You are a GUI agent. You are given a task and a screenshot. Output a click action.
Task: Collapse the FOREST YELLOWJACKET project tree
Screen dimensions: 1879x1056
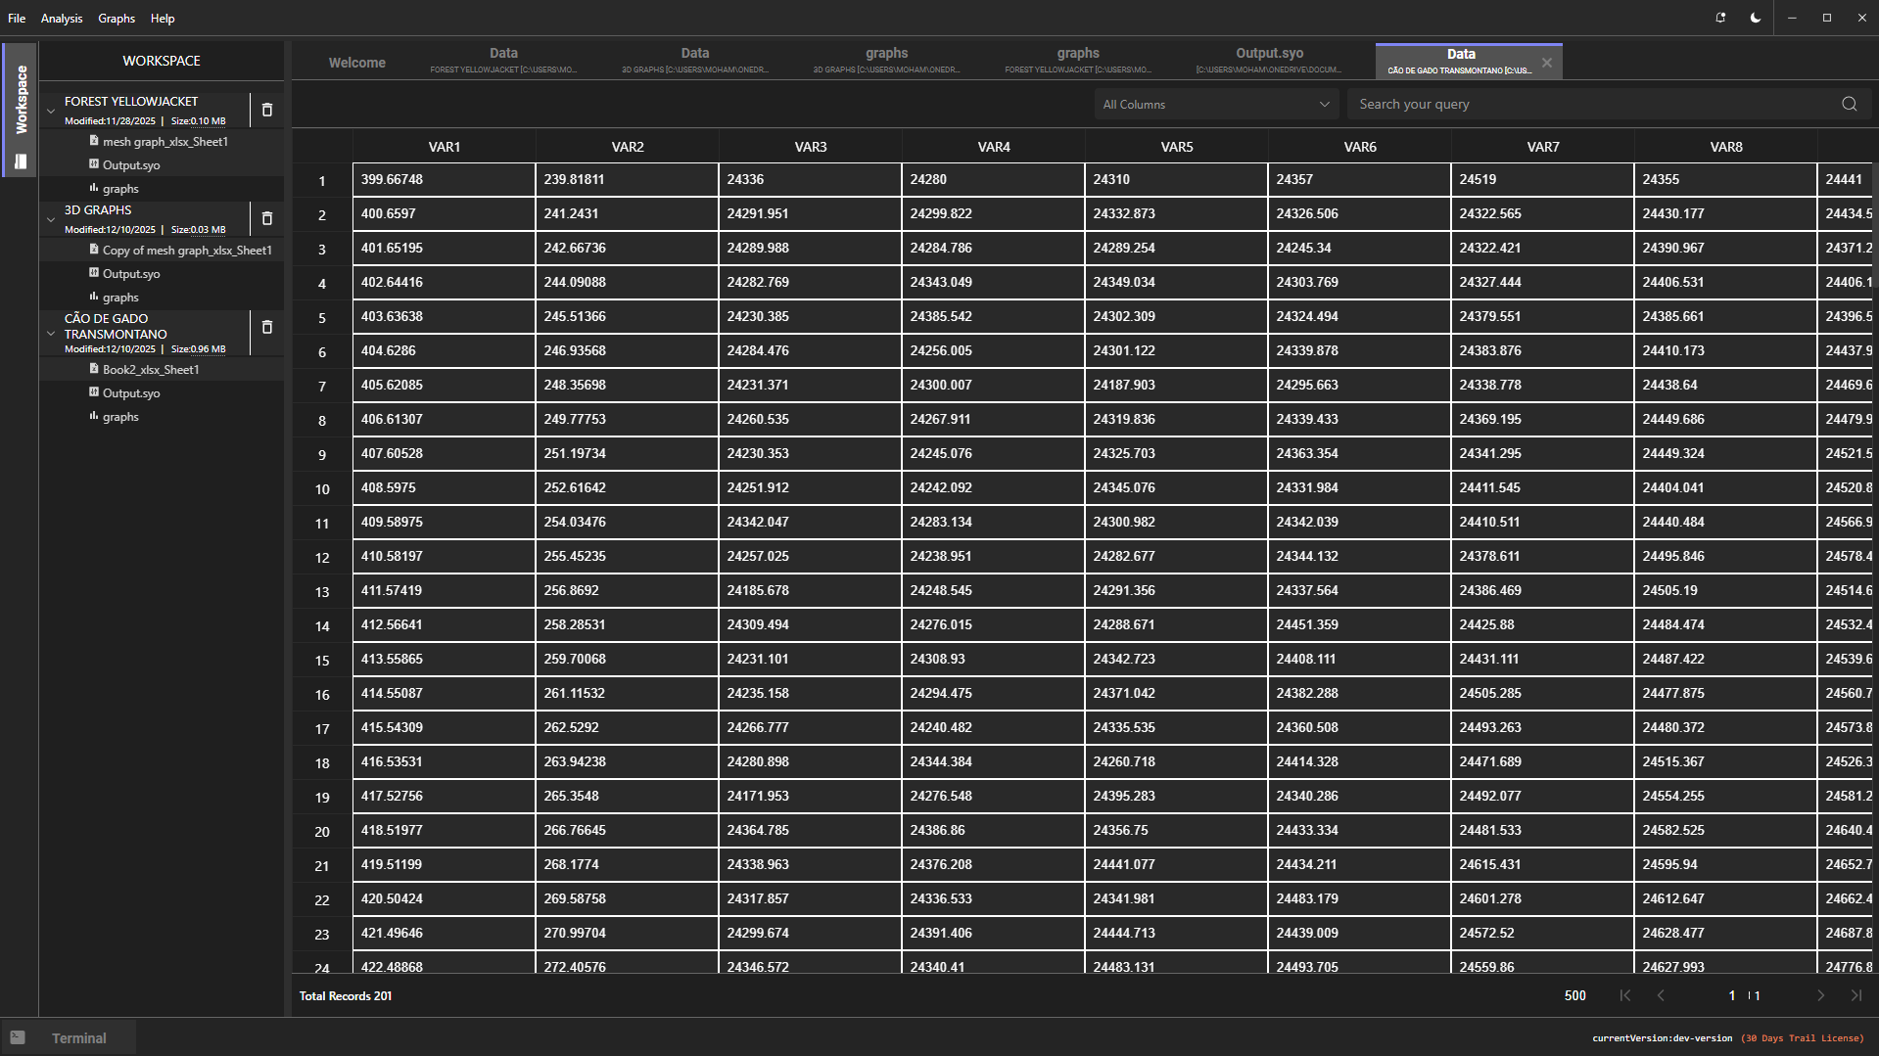point(51,111)
